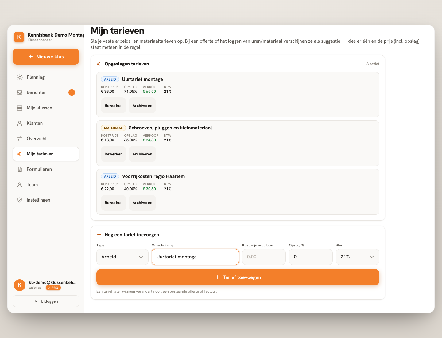Click the verkoop price € 24,30

tap(149, 140)
